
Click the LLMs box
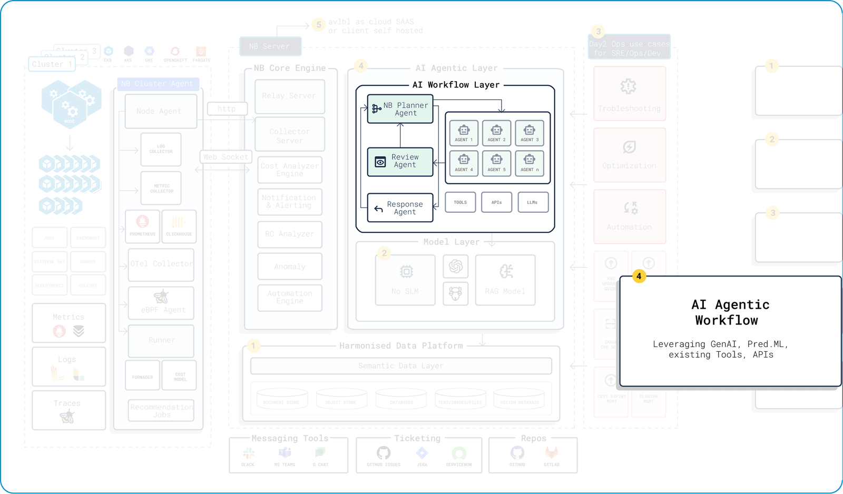(x=533, y=202)
